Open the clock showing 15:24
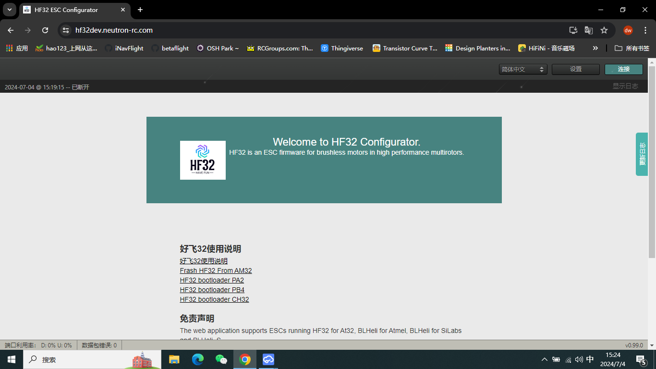This screenshot has width=656, height=369. [613, 359]
